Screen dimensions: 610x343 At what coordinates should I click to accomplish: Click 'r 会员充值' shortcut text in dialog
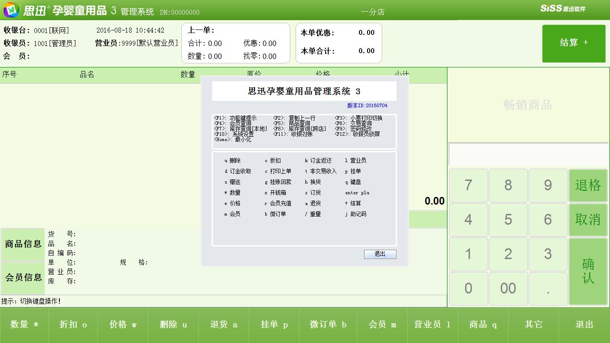tap(278, 204)
